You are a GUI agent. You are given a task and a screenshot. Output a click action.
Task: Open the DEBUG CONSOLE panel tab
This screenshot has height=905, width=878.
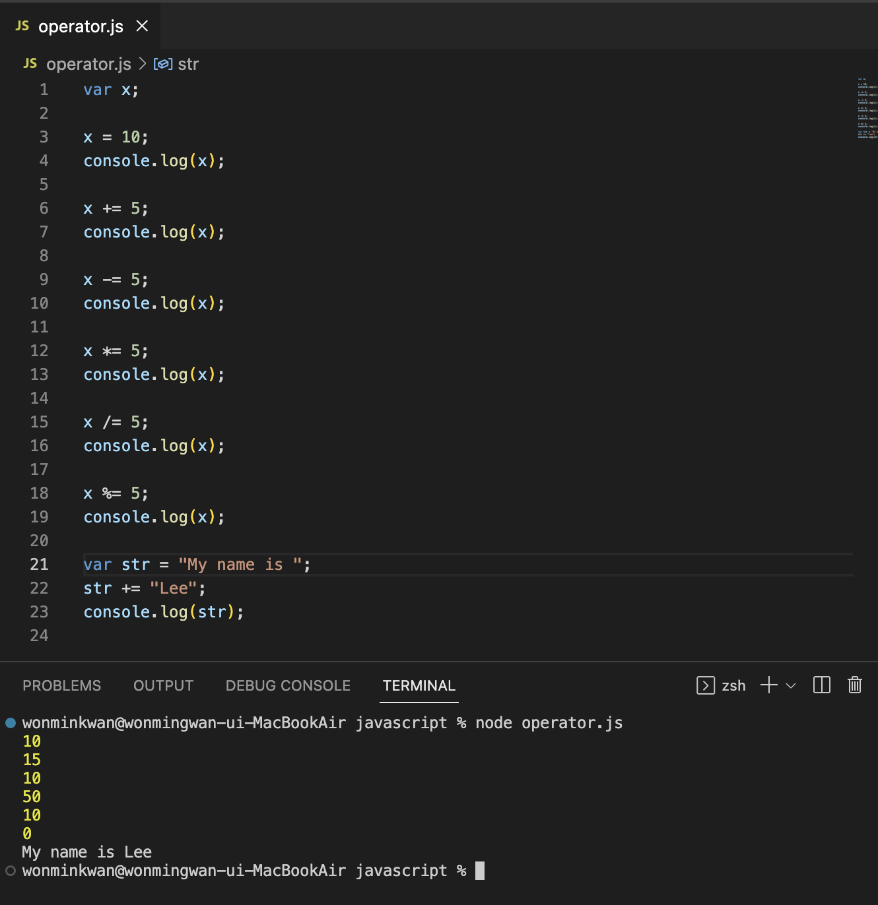(x=288, y=685)
